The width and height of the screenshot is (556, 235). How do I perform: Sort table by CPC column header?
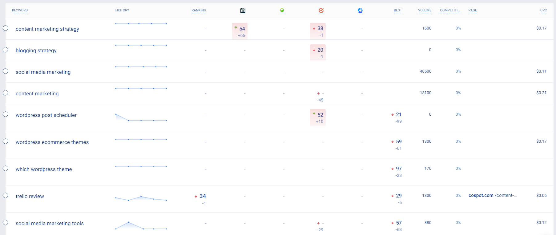(543, 10)
